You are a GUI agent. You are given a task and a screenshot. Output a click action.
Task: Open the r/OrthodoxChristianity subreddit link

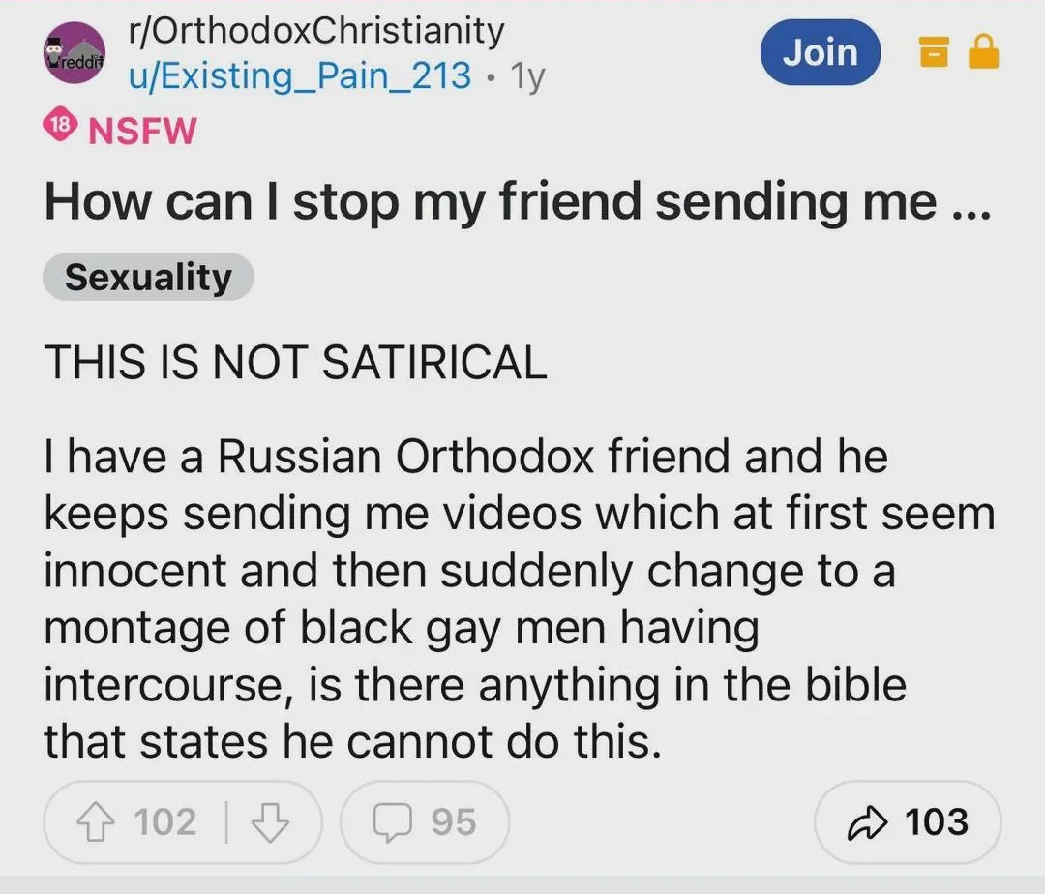316,31
